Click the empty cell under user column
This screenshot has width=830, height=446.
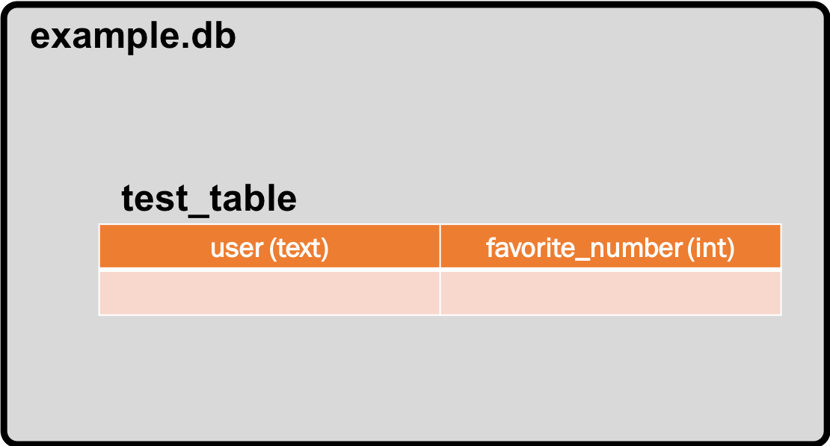point(269,293)
